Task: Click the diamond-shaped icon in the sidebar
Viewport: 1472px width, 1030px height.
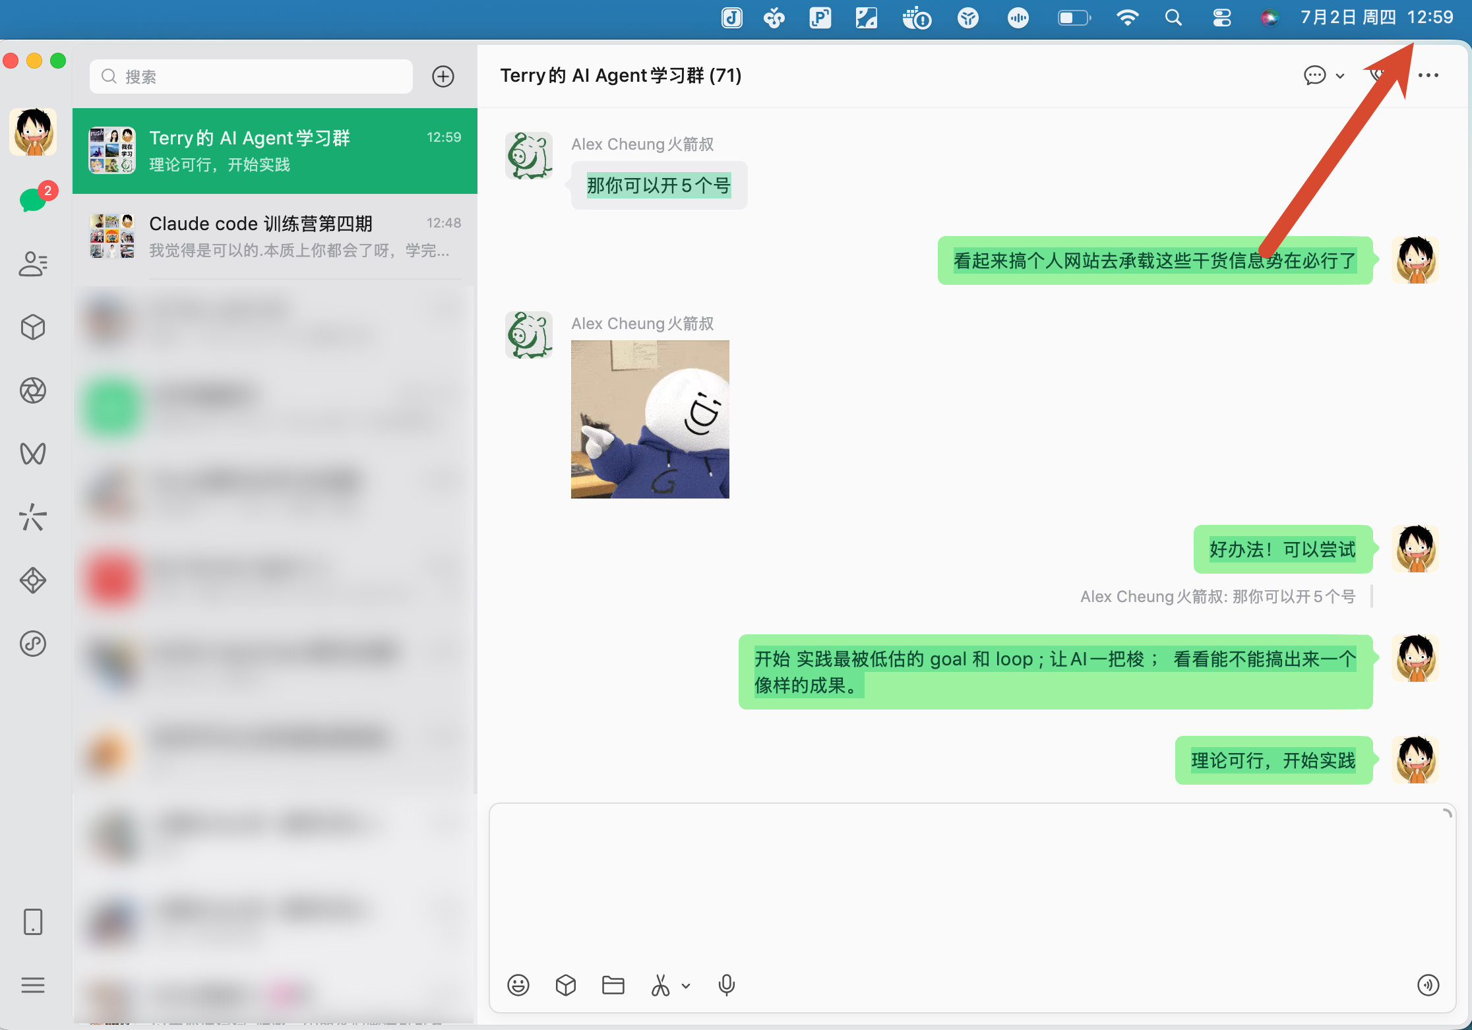Action: 33,580
